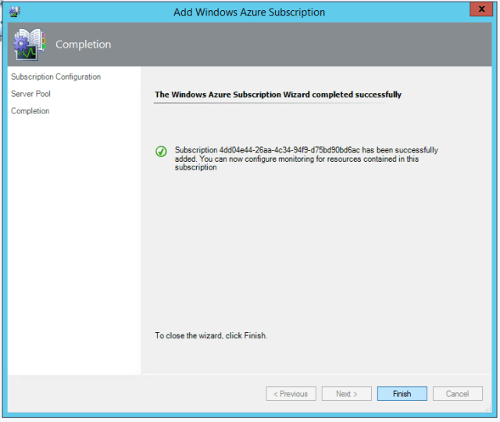Select the Subscription Configuration step

click(55, 77)
